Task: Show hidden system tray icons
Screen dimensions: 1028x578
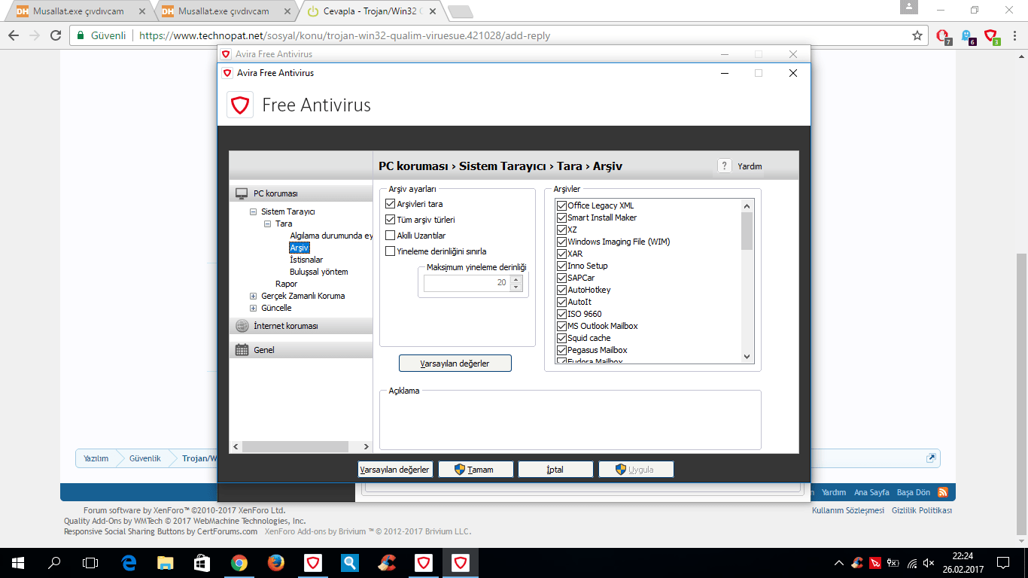Action: [x=839, y=563]
